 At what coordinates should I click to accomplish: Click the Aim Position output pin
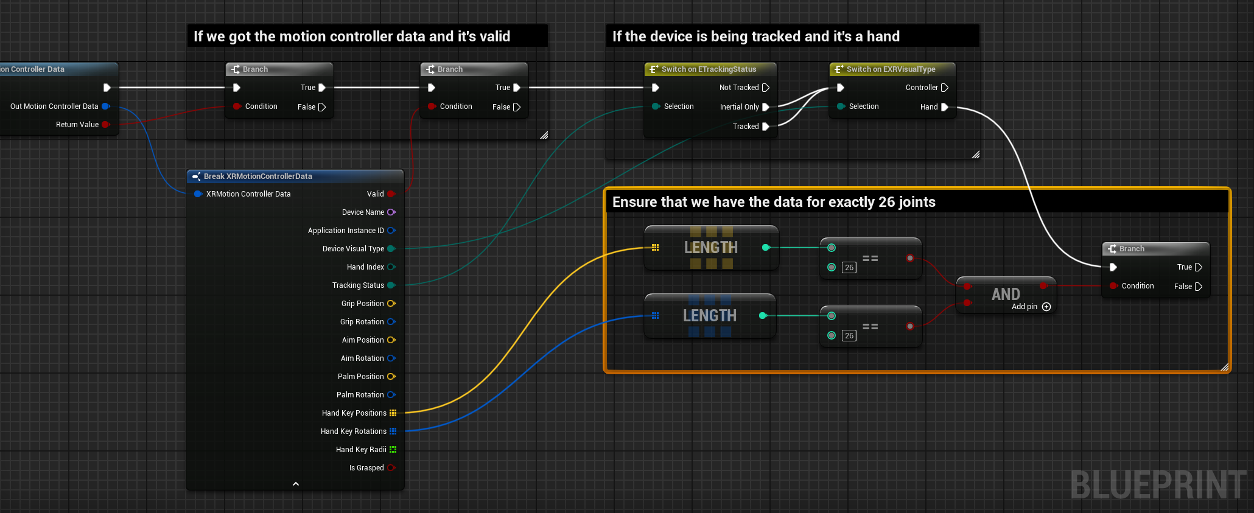tap(391, 340)
